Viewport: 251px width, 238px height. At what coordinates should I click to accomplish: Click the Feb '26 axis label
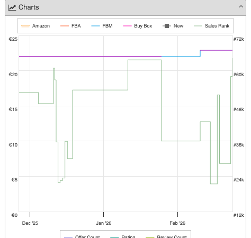pyautogui.click(x=177, y=223)
